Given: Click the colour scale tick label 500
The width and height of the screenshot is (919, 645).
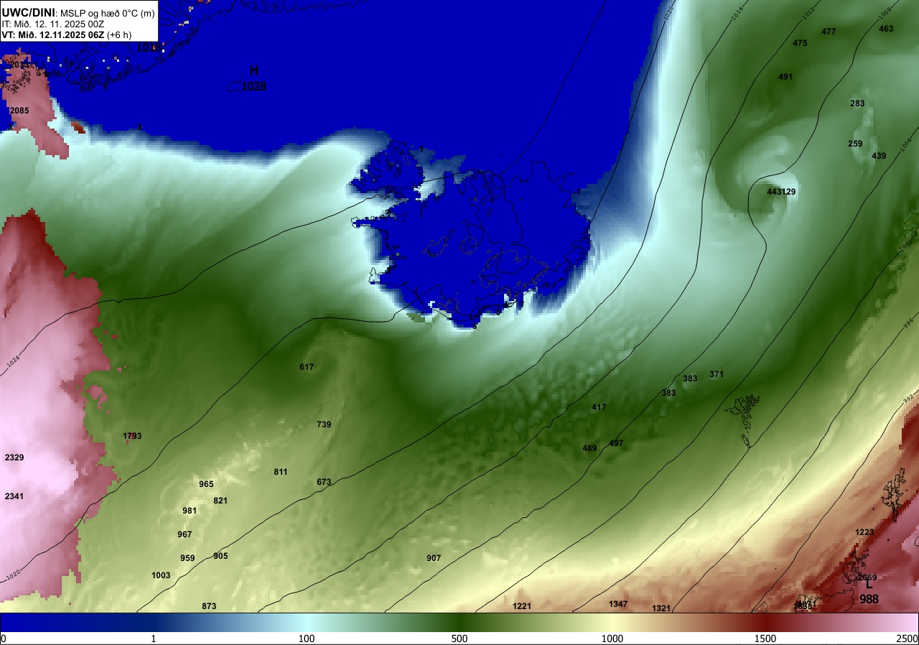Looking at the screenshot, I should click(x=459, y=639).
